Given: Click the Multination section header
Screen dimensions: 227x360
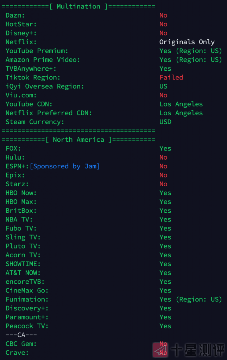Looking at the screenshot, I should [x=79, y=6].
